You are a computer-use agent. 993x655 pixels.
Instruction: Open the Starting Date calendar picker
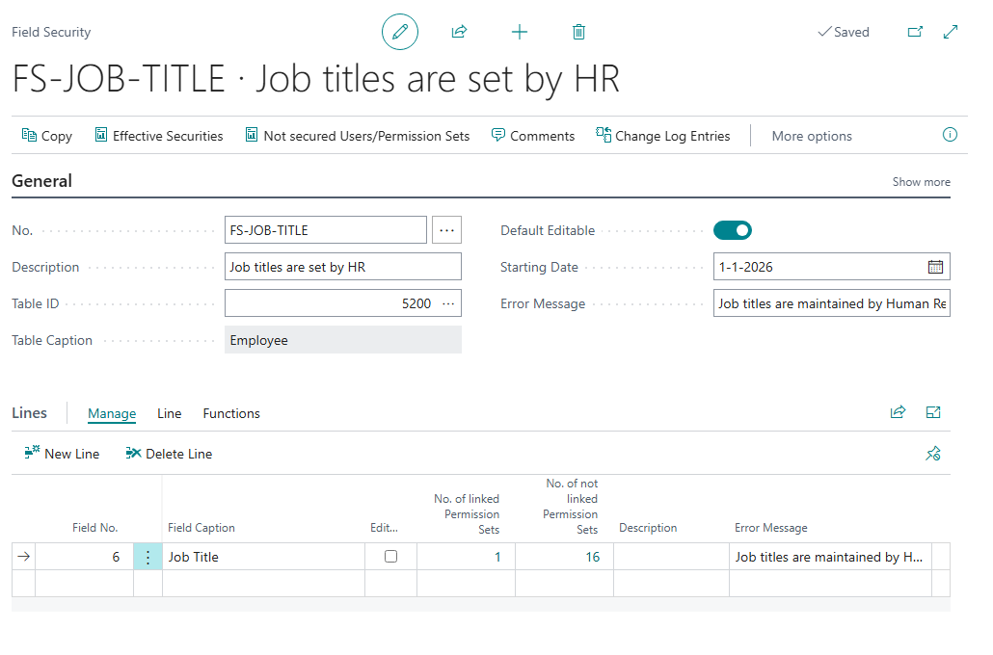(935, 267)
